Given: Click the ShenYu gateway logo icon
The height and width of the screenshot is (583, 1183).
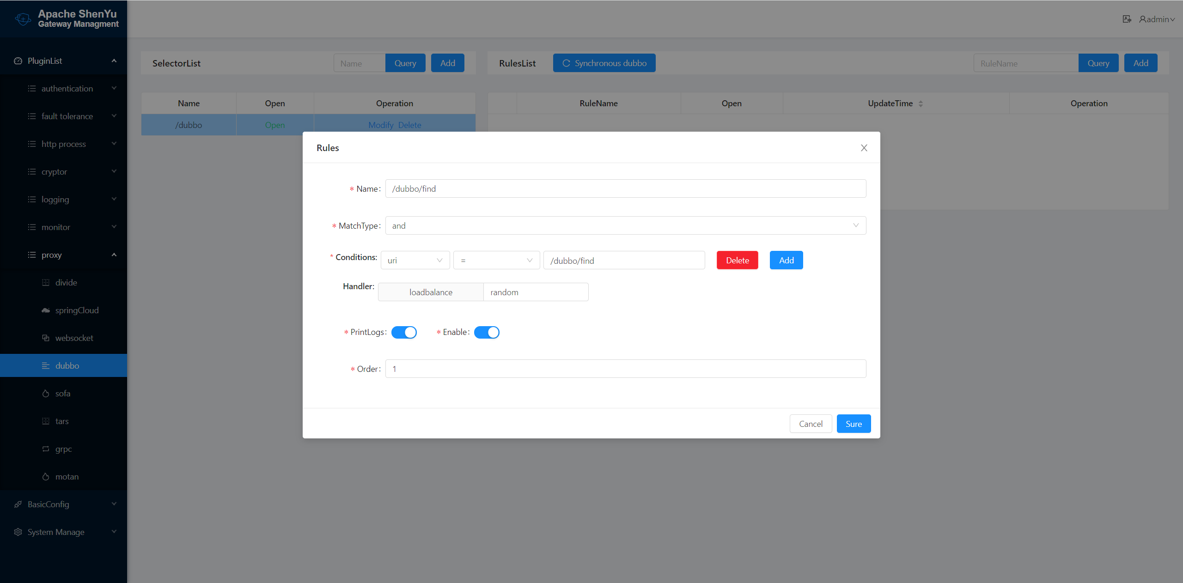Looking at the screenshot, I should coord(23,19).
